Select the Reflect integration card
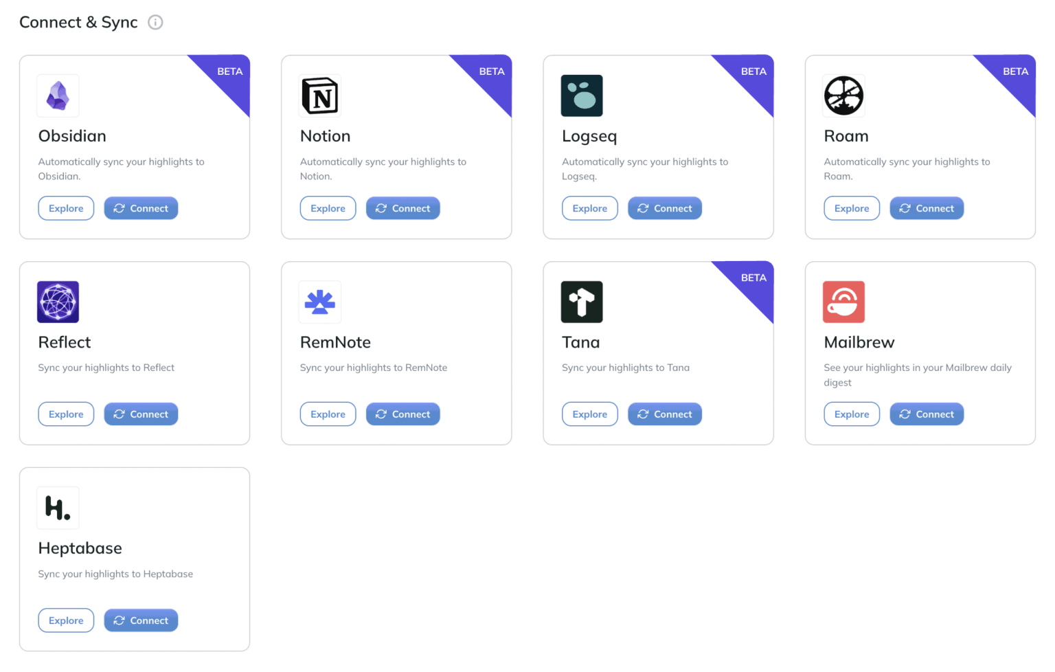 point(135,352)
